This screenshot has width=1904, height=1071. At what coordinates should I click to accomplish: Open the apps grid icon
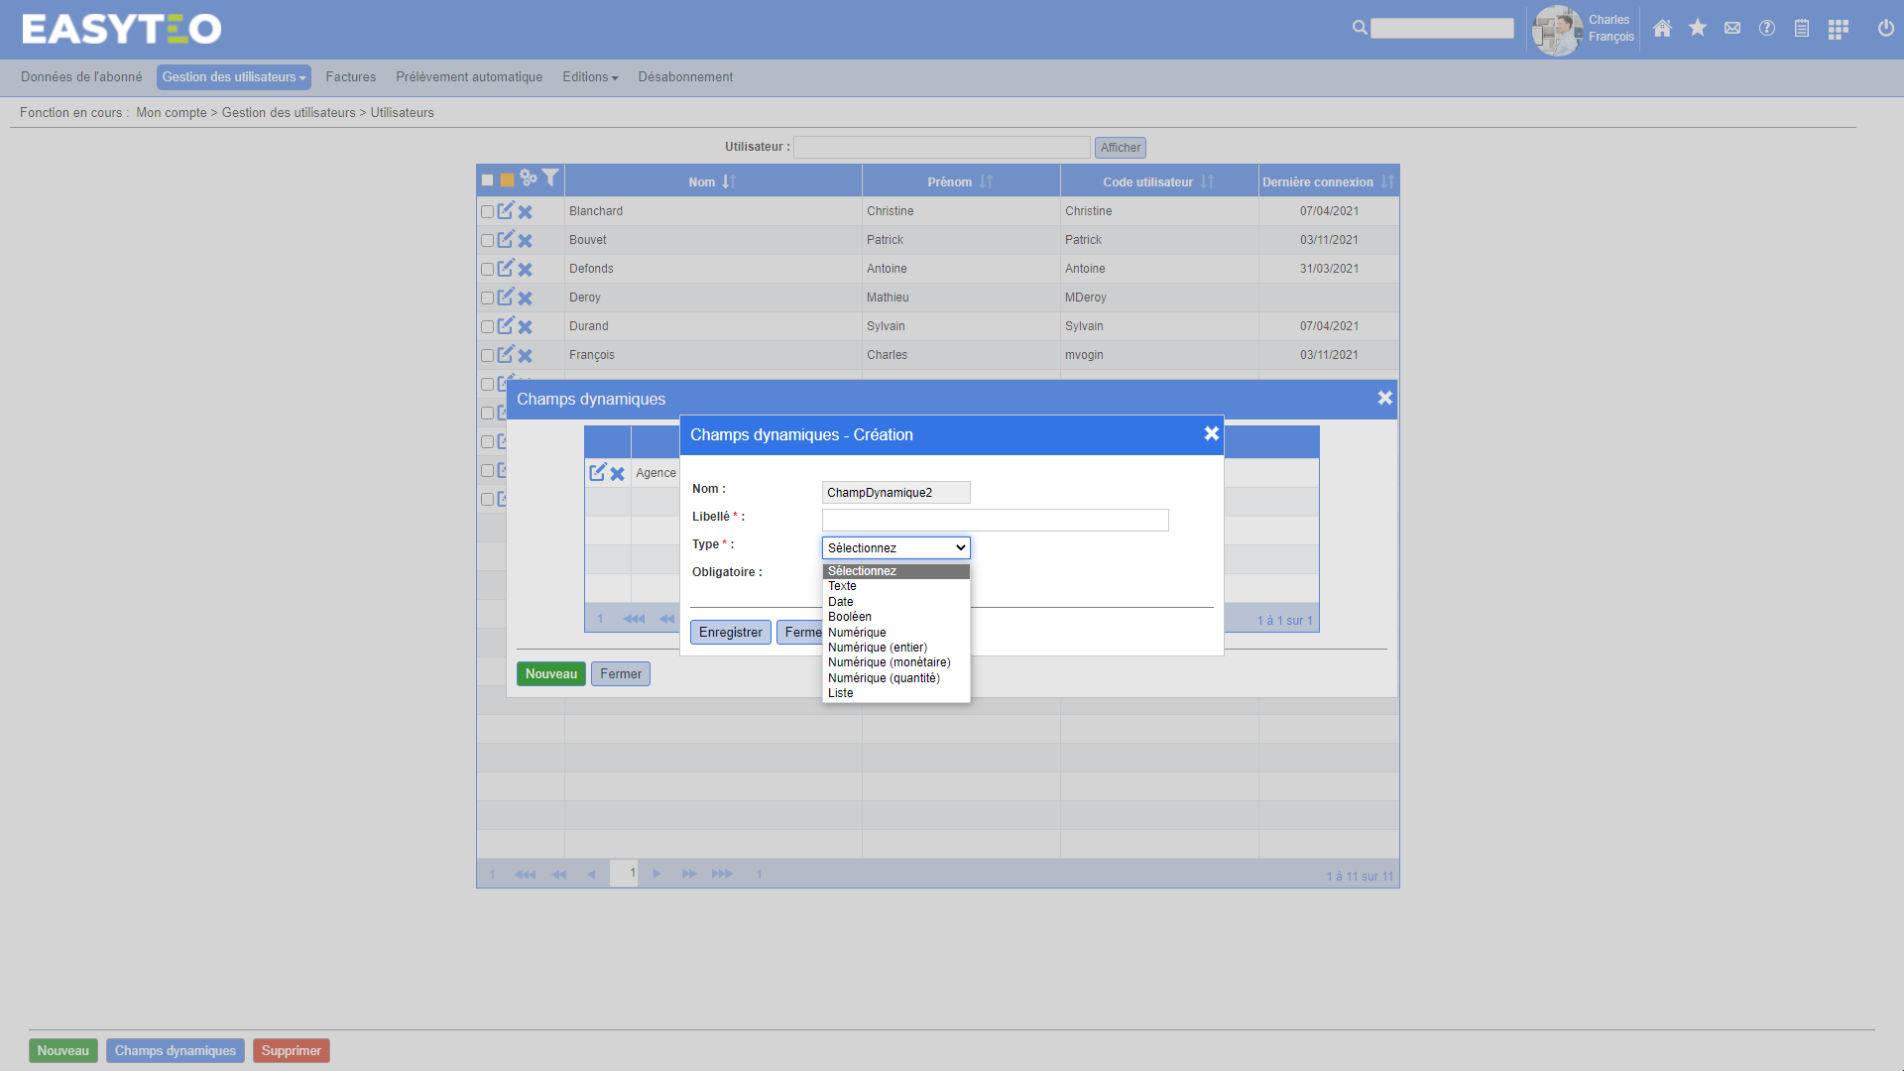[1838, 29]
